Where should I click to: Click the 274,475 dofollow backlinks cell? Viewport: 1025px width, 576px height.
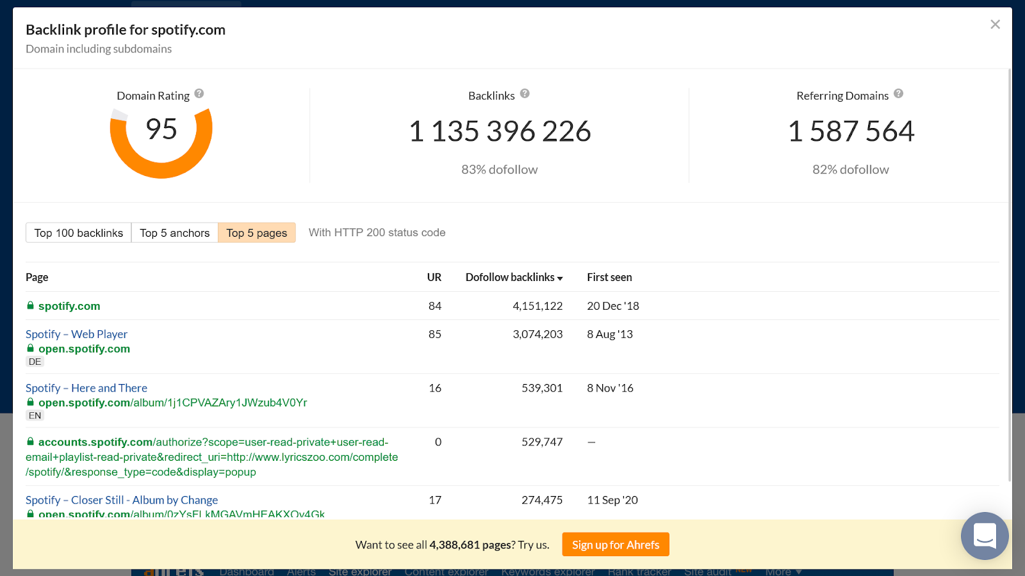click(542, 500)
